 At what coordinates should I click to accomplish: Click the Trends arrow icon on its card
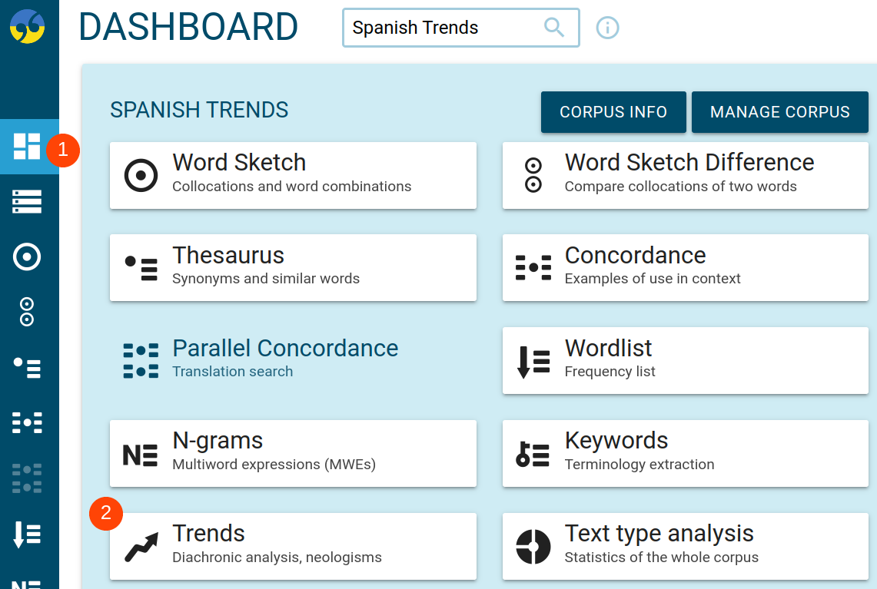141,546
